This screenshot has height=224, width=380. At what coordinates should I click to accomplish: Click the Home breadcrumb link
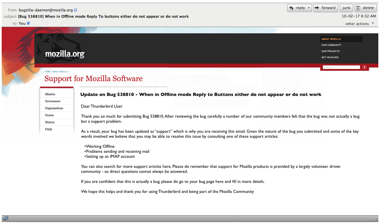click(x=48, y=72)
